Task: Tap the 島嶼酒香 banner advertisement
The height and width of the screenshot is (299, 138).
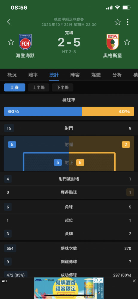Action: (69, 288)
